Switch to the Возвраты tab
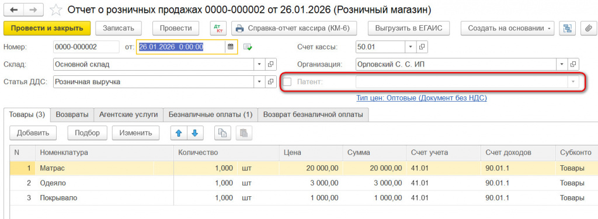Viewport: 598px width, 219px height. coord(72,114)
